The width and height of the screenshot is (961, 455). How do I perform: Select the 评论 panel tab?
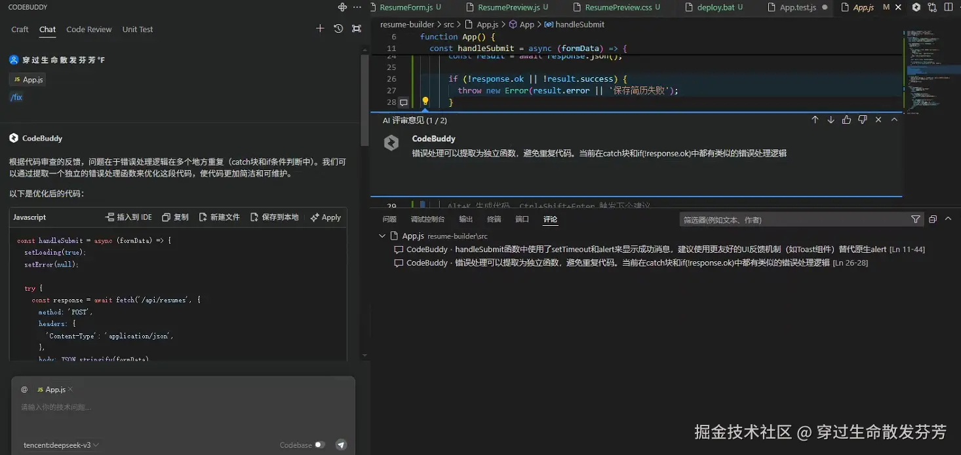[550, 219]
